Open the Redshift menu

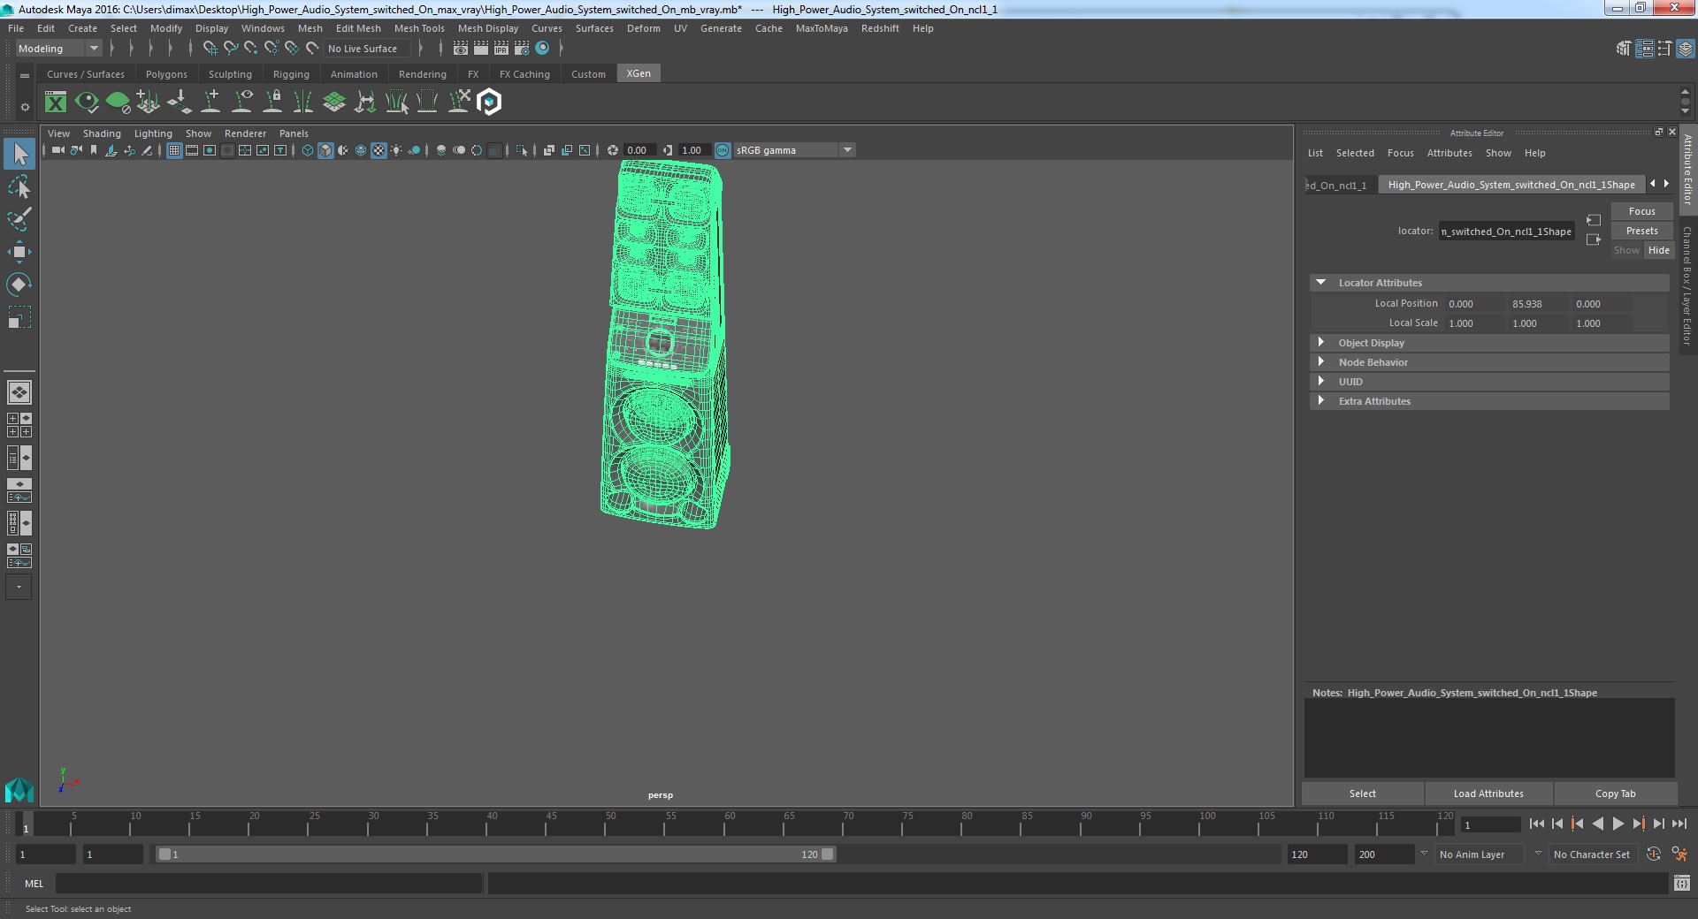pyautogui.click(x=880, y=28)
